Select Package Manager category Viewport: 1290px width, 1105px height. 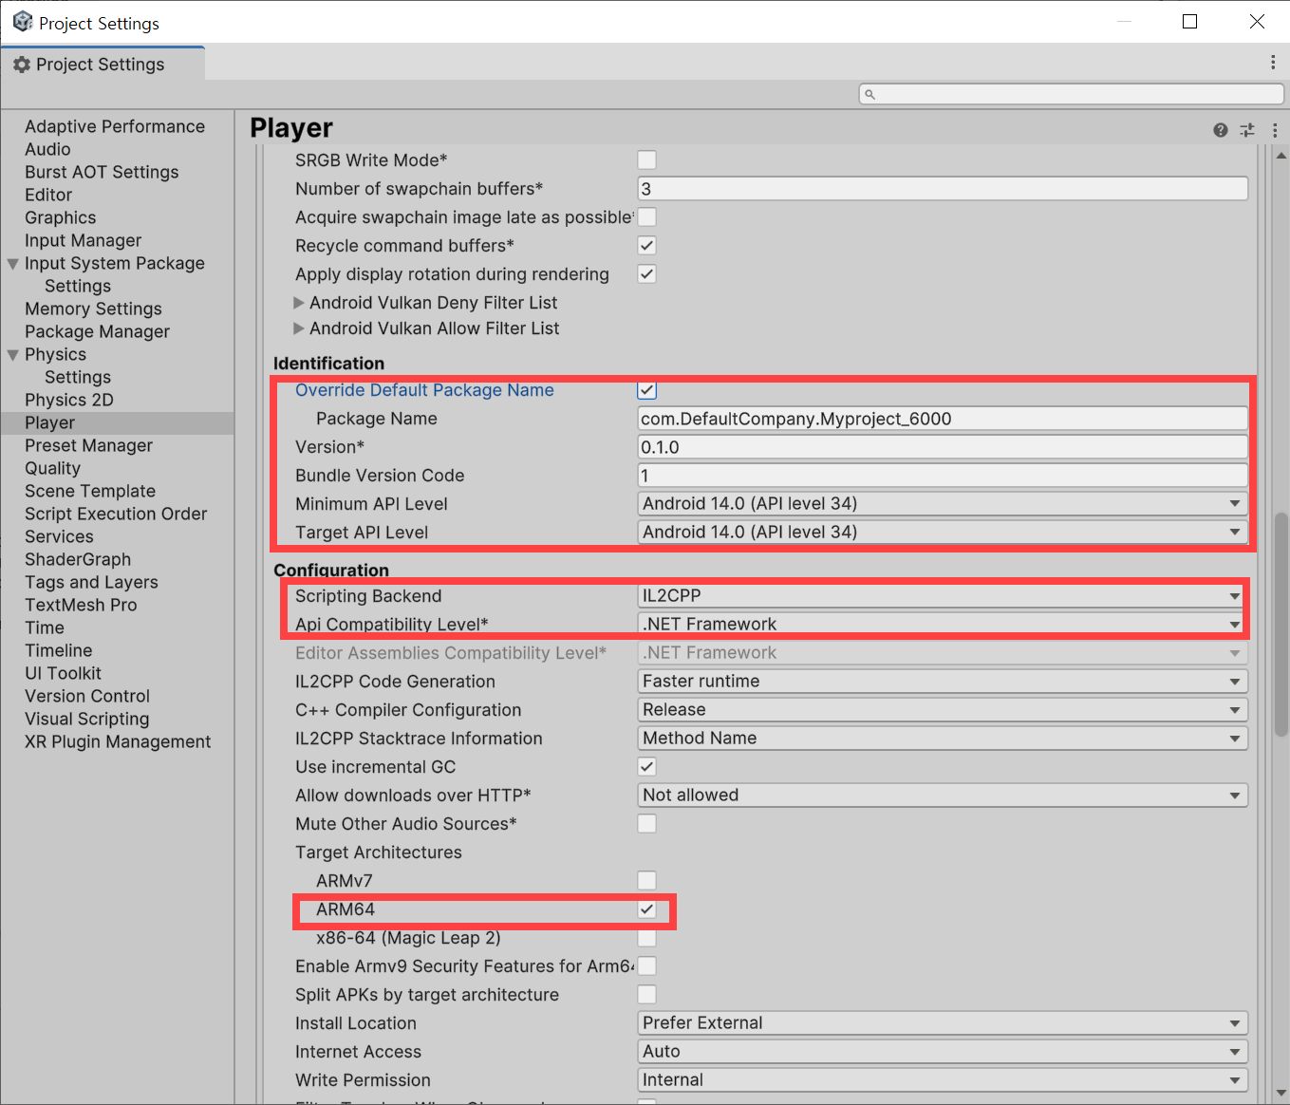point(97,332)
